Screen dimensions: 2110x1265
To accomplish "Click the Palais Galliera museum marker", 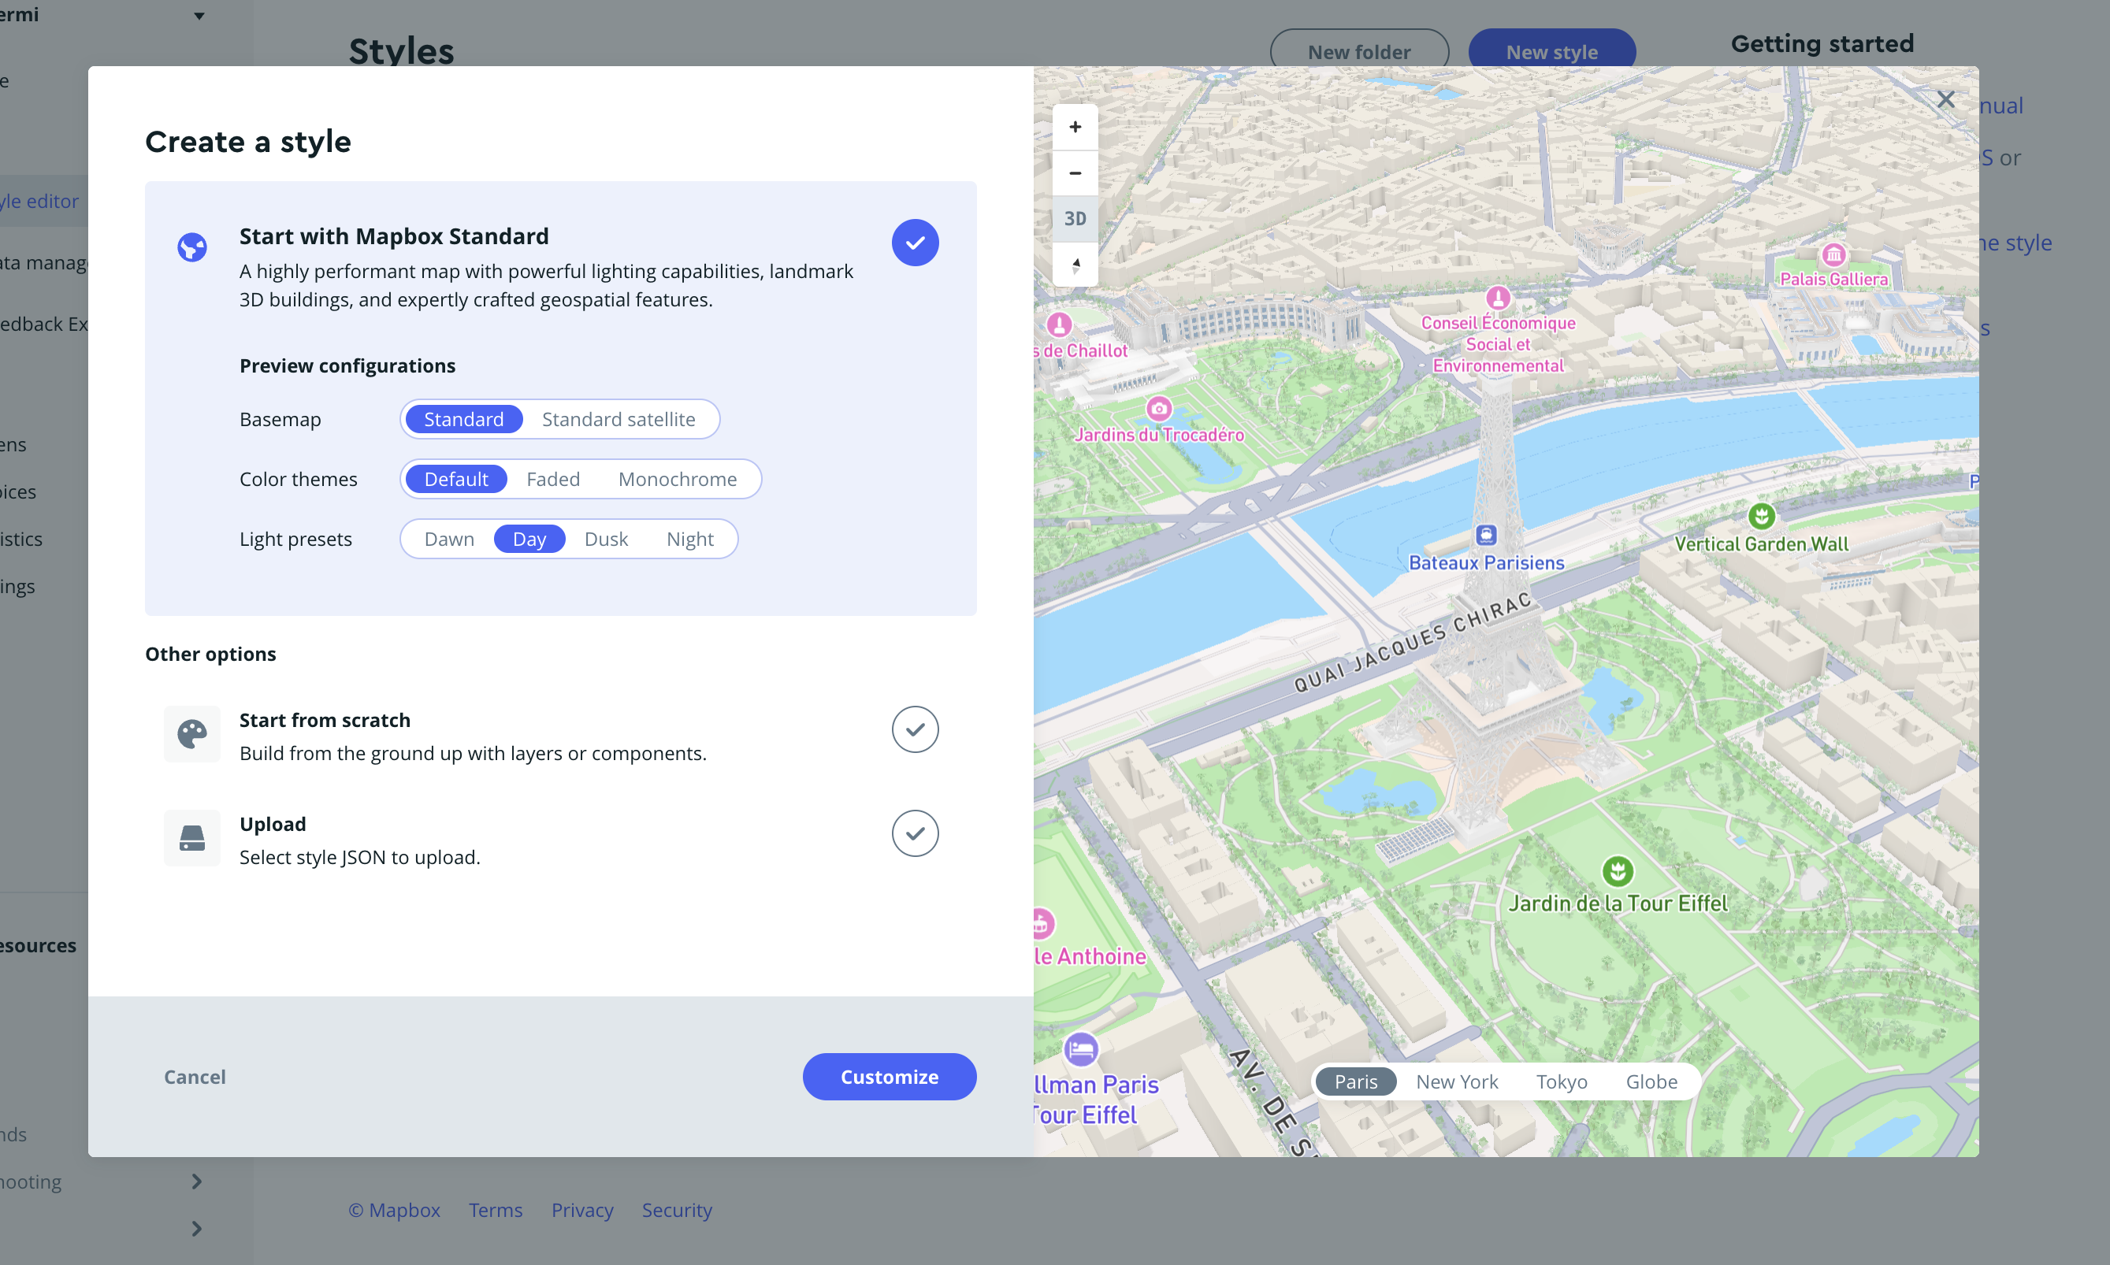I will pos(1833,255).
